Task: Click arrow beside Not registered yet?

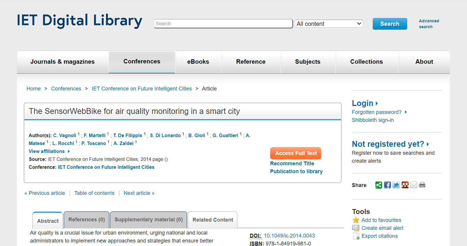Action: pos(428,144)
